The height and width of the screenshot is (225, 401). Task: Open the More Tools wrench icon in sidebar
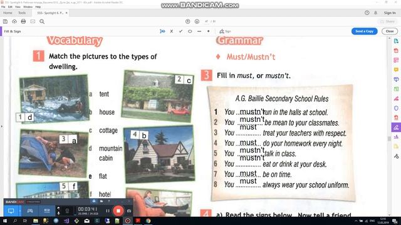[396, 156]
